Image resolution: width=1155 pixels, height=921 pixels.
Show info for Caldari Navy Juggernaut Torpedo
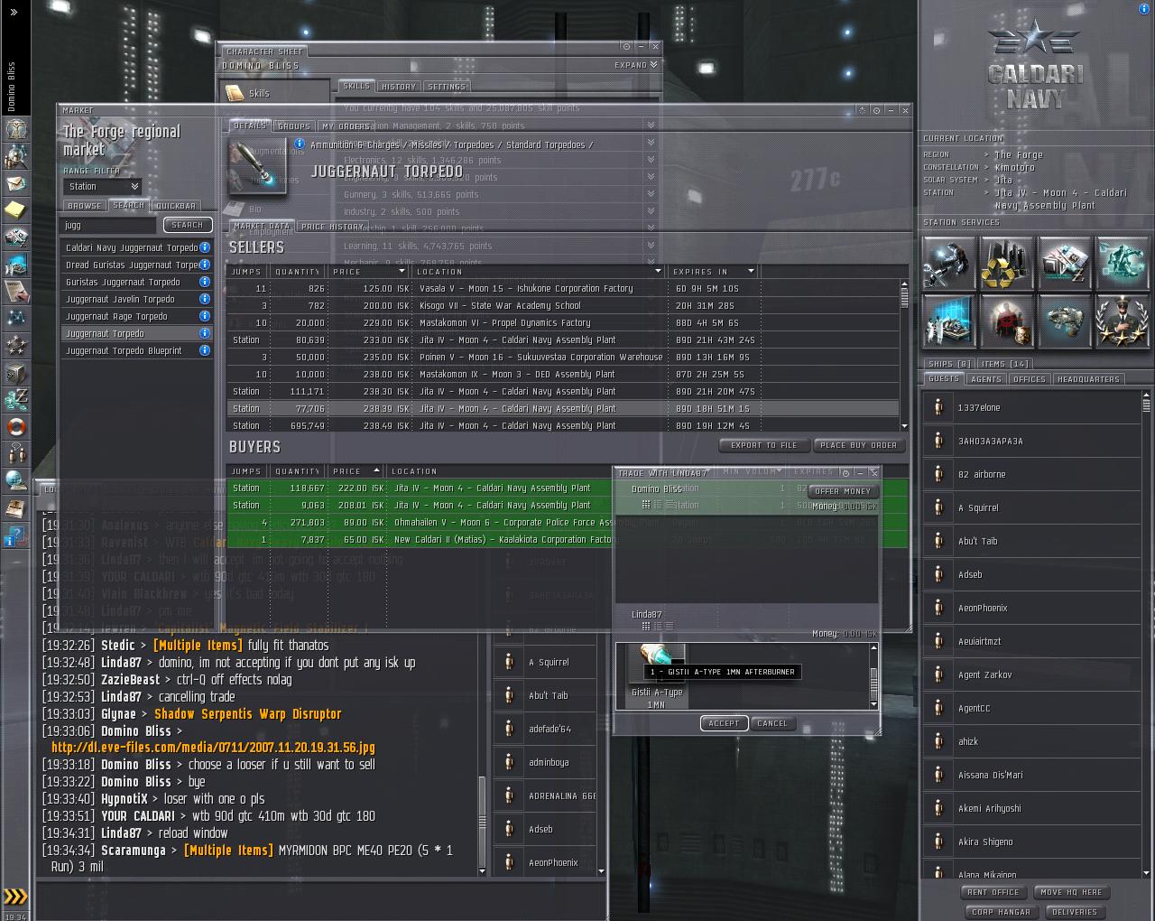tap(205, 247)
